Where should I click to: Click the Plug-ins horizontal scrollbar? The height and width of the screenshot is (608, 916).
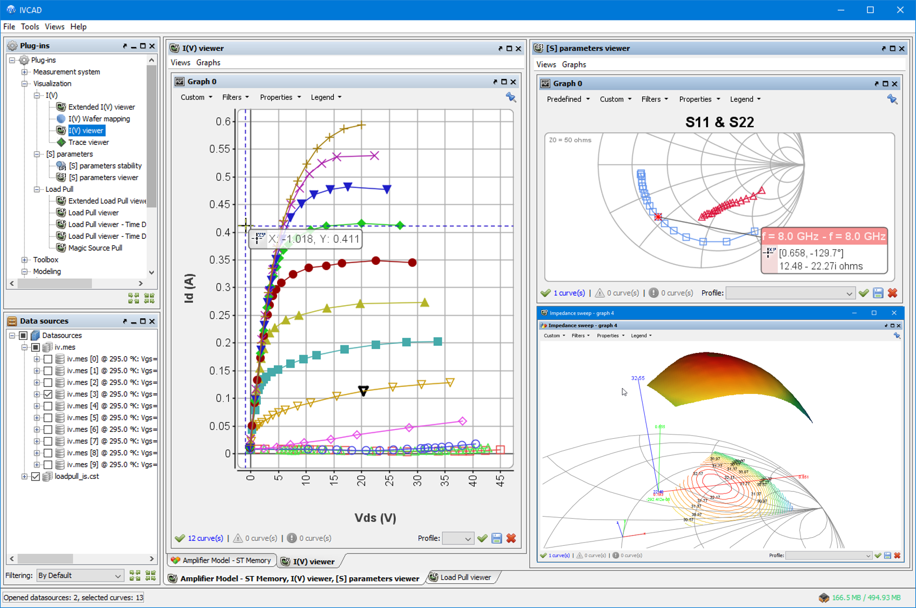(54, 283)
